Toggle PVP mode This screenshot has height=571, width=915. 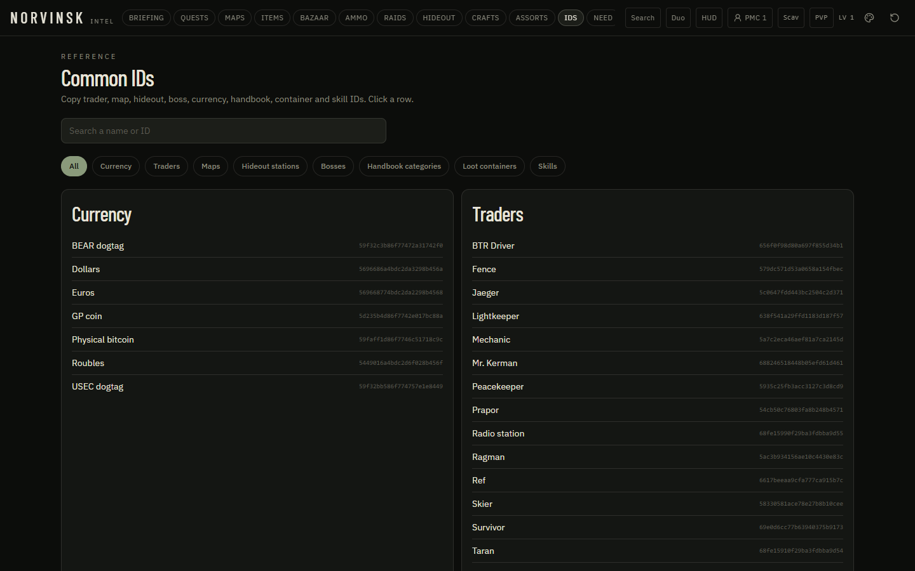point(822,18)
